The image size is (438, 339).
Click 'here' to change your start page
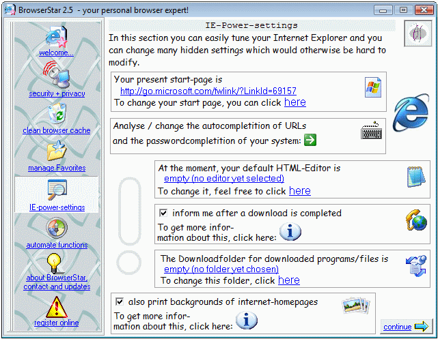point(295,102)
